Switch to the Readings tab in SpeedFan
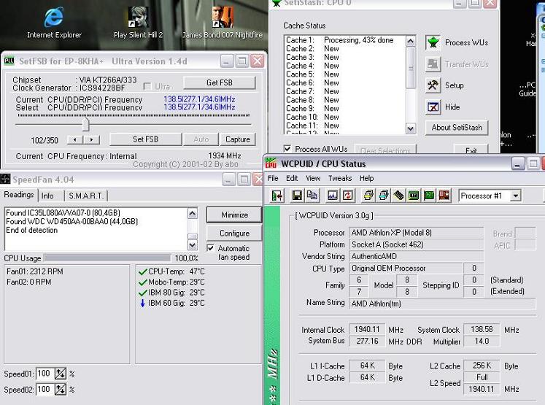Viewport: 545px width, 405px height. [x=19, y=195]
